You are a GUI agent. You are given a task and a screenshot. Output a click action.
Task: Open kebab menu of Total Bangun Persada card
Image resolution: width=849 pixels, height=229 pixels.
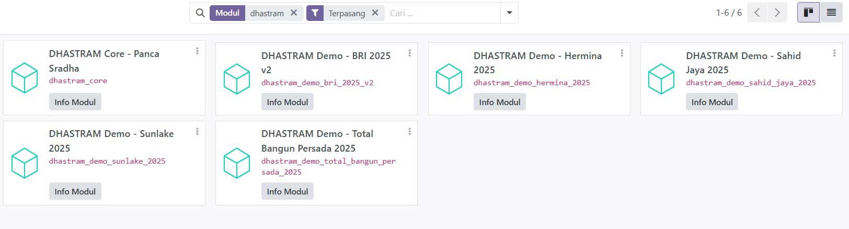click(x=409, y=131)
